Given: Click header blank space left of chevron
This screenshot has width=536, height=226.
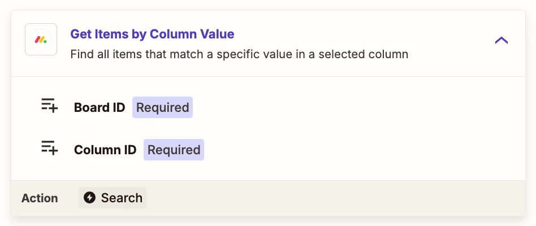Looking at the screenshot, I should [x=448, y=41].
